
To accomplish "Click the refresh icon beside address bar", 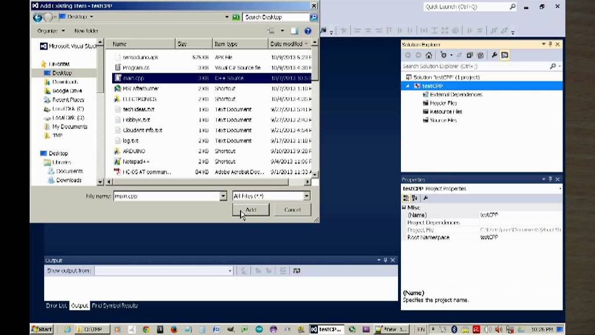I will [x=236, y=17].
